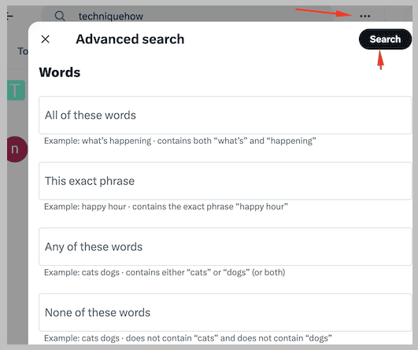Click the cats or dogs example hint
418x350 pixels.
[165, 272]
